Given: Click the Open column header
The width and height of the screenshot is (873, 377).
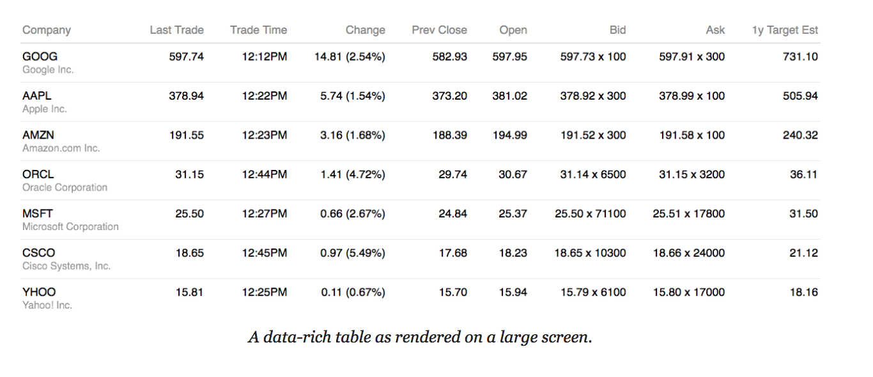Looking at the screenshot, I should tap(513, 30).
